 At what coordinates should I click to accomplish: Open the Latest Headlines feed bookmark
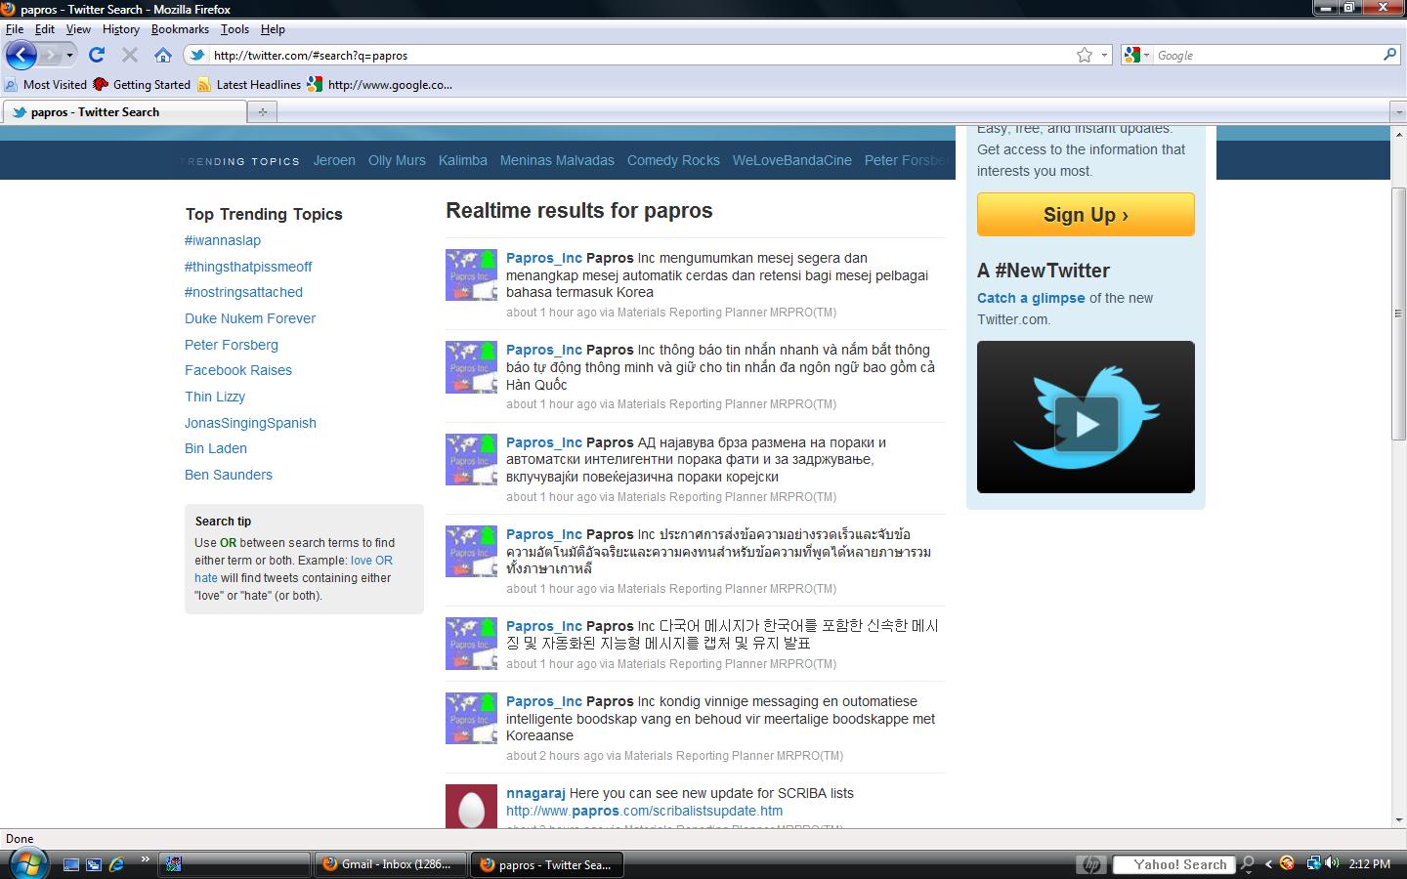pyautogui.click(x=249, y=85)
